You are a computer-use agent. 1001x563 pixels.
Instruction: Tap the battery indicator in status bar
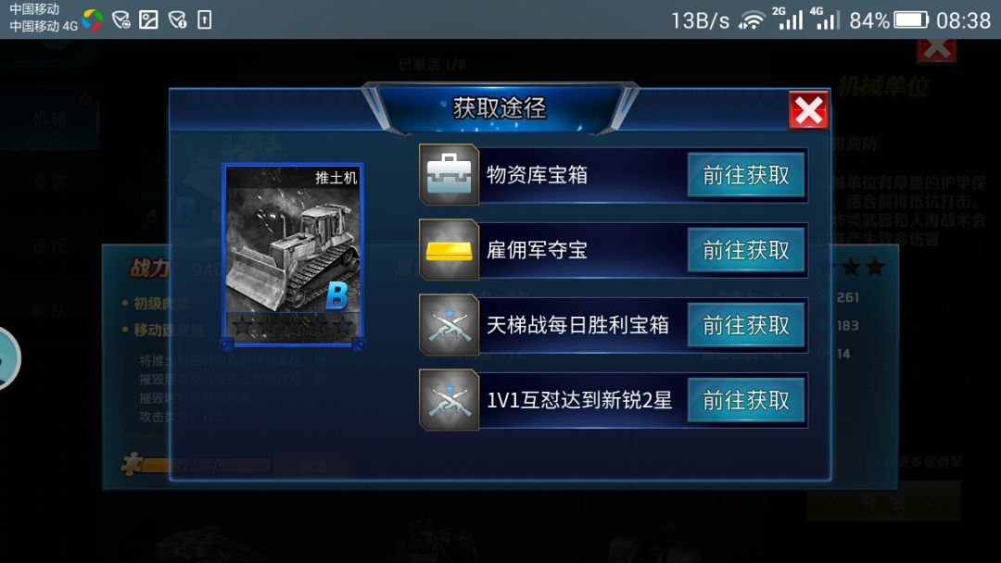coord(911,19)
